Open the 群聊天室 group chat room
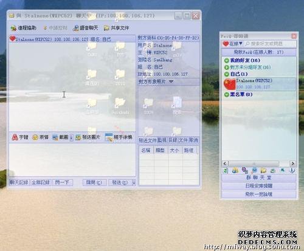 point(258,177)
